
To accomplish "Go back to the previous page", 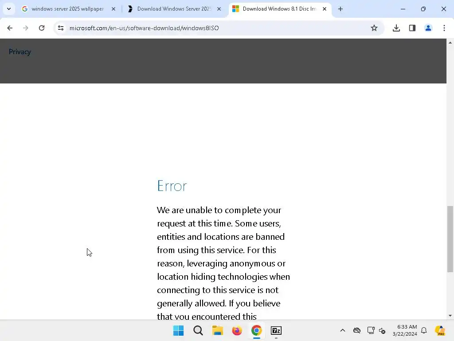I will pos(10,28).
